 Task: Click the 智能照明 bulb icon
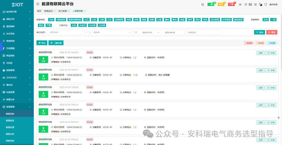click(4, 41)
